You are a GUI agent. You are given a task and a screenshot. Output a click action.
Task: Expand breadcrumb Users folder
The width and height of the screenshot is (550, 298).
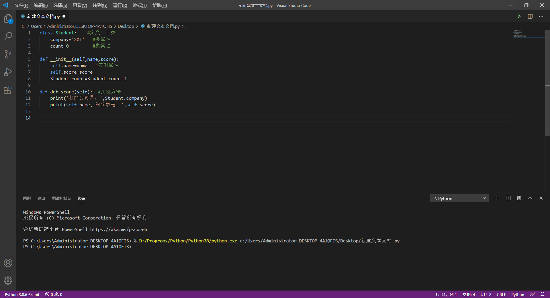coord(36,26)
